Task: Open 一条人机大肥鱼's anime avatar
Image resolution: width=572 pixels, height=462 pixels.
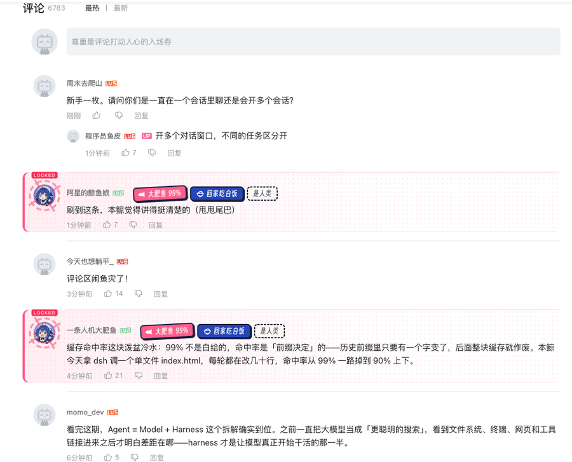Action: (44, 332)
